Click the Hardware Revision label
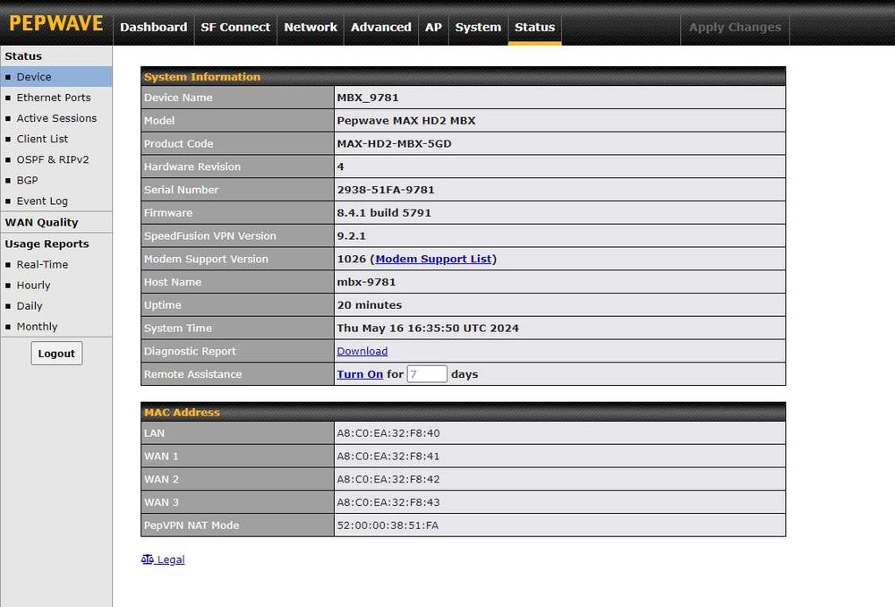The height and width of the screenshot is (607, 895). pyautogui.click(x=192, y=167)
